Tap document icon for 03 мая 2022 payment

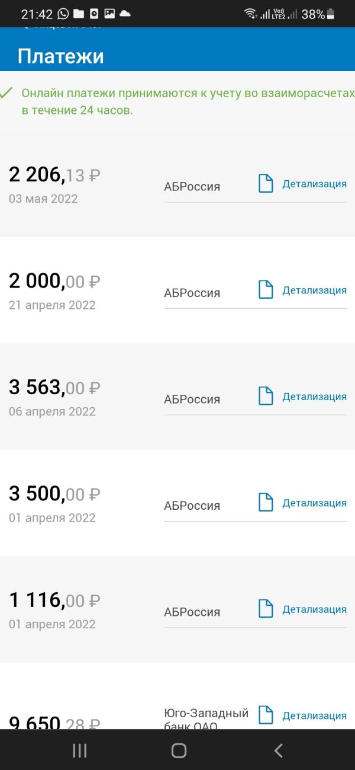tap(266, 184)
